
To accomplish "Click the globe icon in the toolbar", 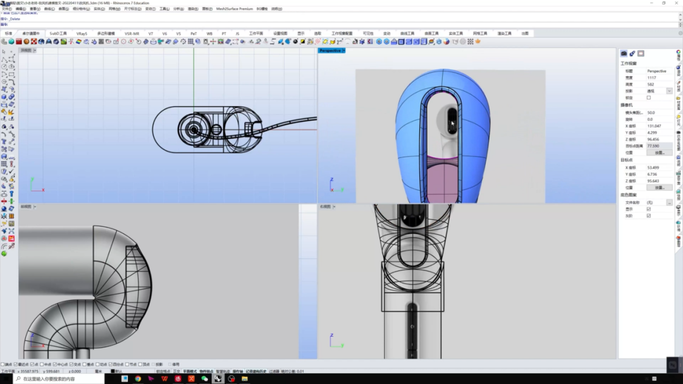I will click(x=41, y=42).
